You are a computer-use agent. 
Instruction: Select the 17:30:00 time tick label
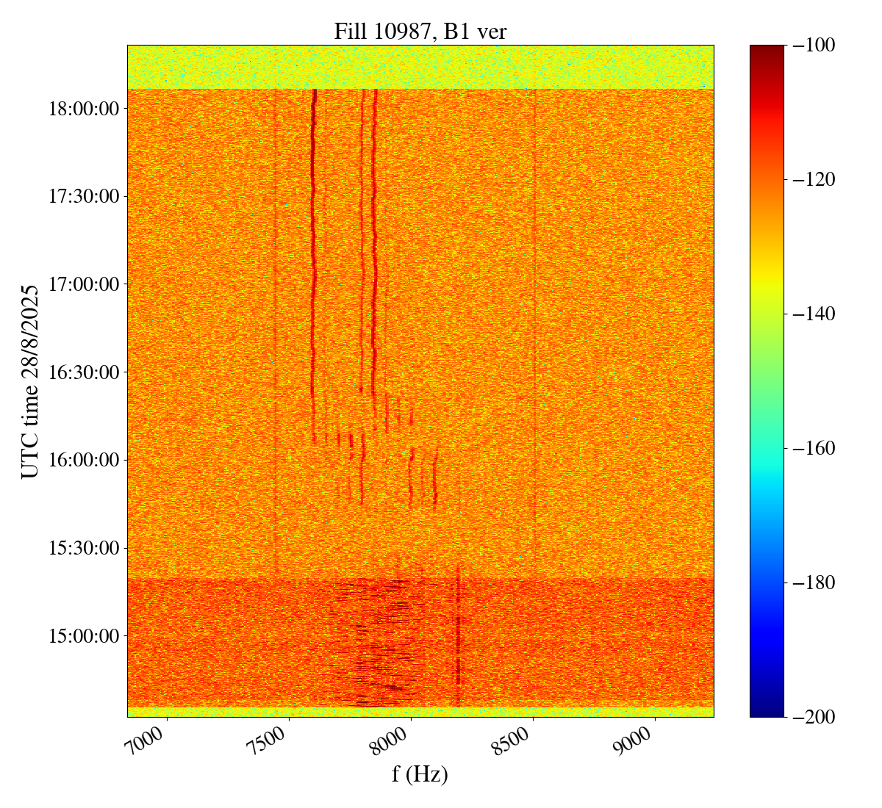[x=83, y=196]
